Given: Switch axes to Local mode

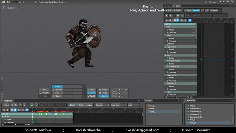Looking at the screenshot, I should point(92,90).
